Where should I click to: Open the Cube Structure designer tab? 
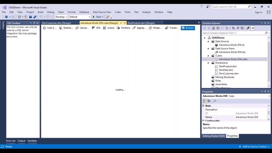coord(50,28)
